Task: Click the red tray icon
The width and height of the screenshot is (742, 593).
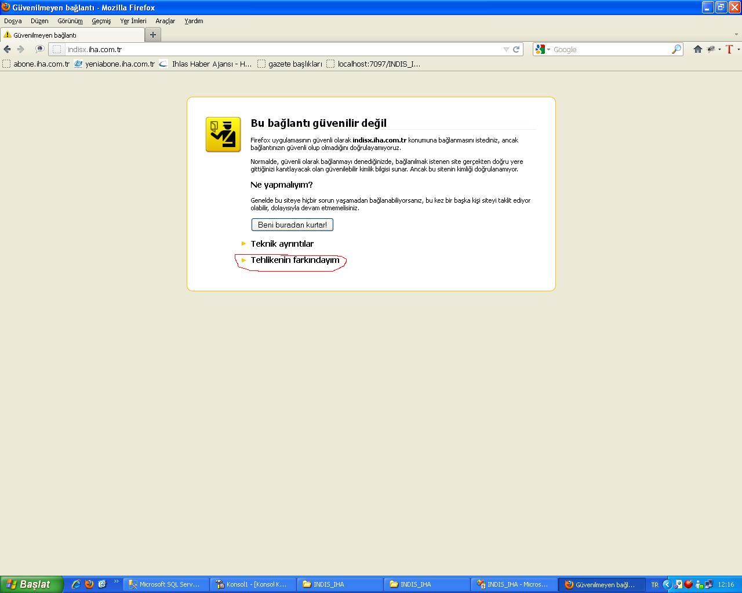Action: pos(689,584)
